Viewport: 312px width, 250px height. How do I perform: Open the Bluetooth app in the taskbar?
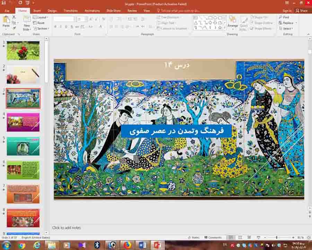coord(97,245)
